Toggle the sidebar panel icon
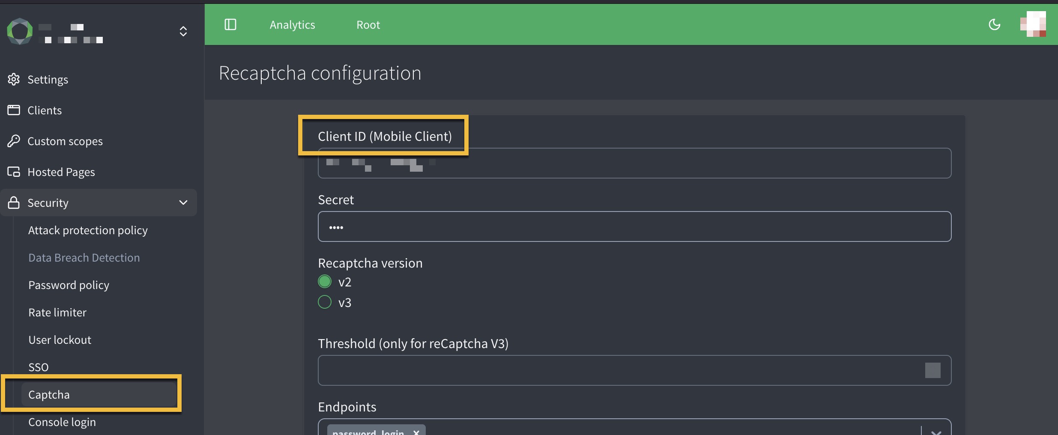This screenshot has width=1058, height=435. [230, 24]
